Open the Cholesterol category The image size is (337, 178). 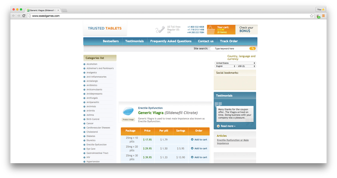pos(92,132)
